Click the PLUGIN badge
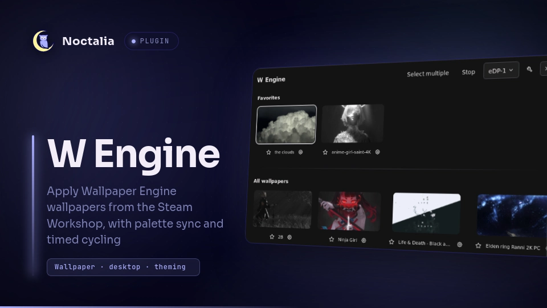The width and height of the screenshot is (547, 308). [x=152, y=41]
